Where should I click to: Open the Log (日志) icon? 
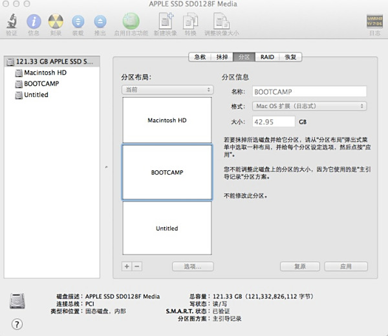click(x=374, y=21)
